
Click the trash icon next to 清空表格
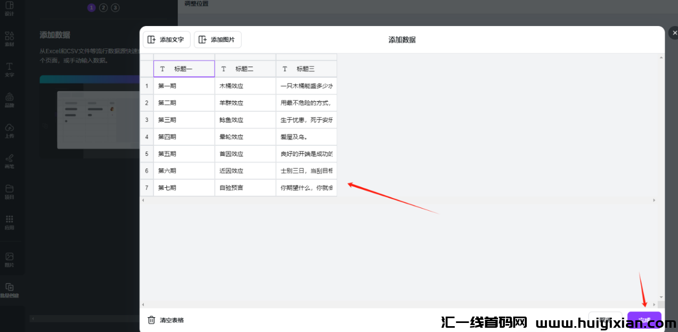(x=151, y=319)
